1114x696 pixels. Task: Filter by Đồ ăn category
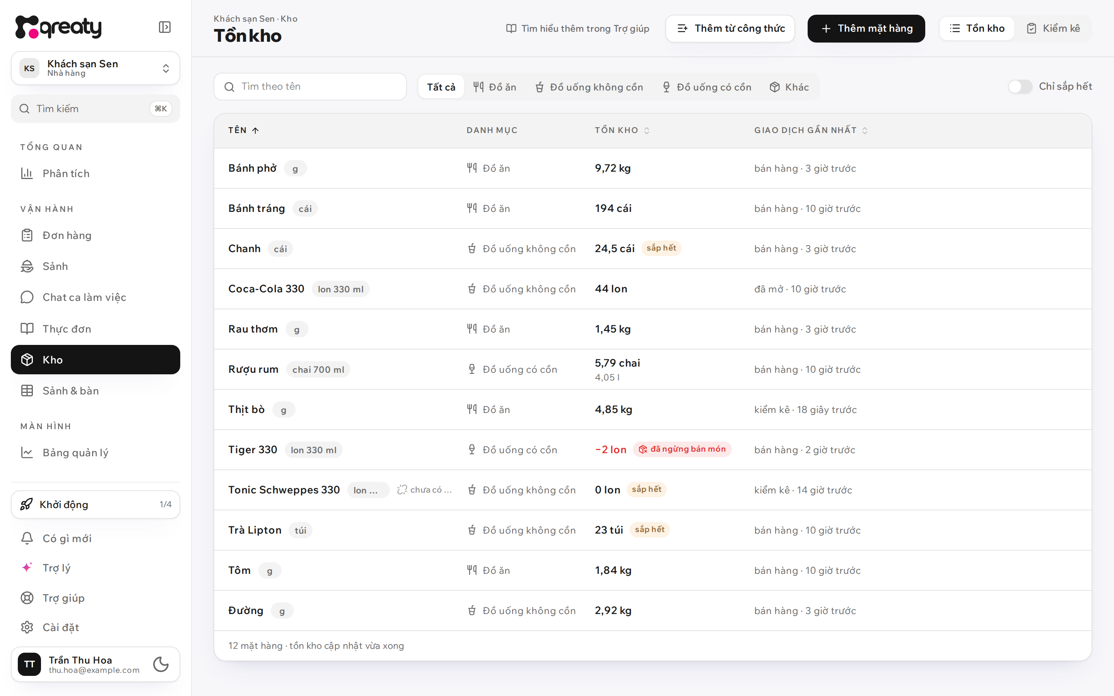click(495, 87)
